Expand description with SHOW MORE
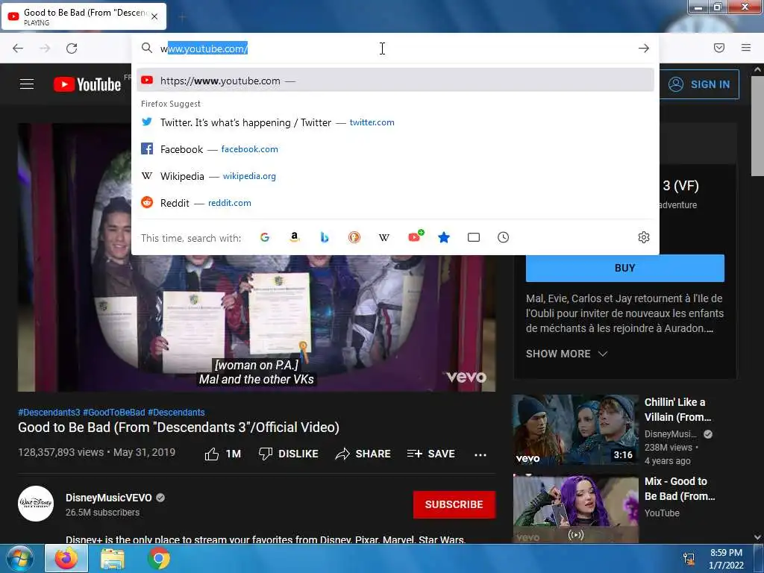Screen dimensions: 764x573 click(x=567, y=354)
